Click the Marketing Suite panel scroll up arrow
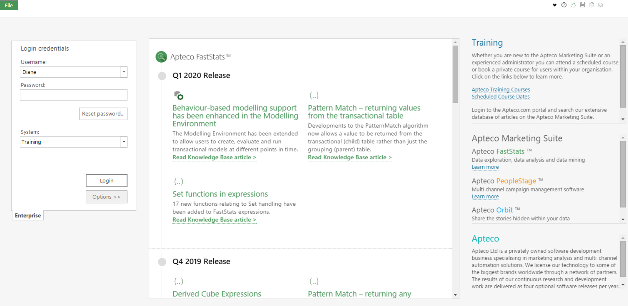Viewport: 628px width, 306px height. click(x=623, y=138)
